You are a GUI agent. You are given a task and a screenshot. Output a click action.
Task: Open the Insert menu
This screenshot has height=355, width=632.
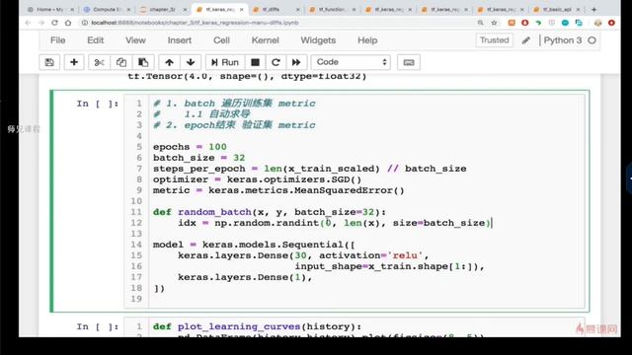(x=180, y=40)
